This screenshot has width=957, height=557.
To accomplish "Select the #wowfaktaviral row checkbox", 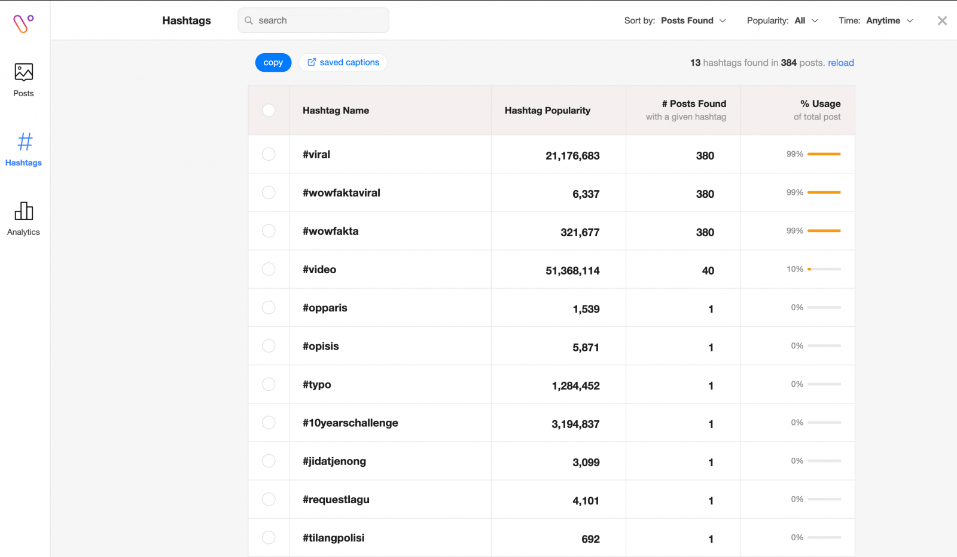I will click(x=269, y=192).
